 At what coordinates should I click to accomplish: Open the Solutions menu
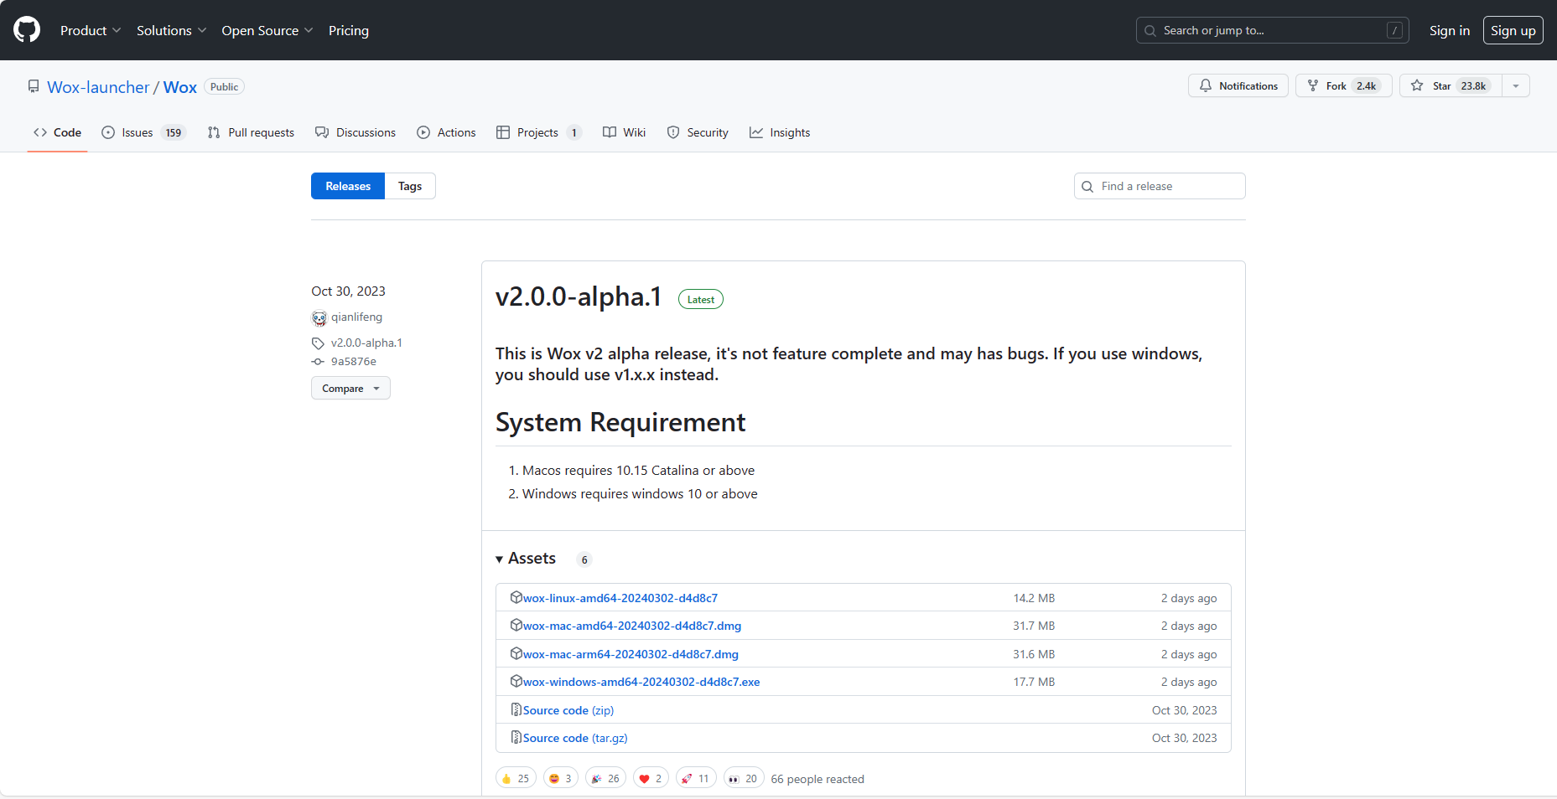(x=171, y=30)
